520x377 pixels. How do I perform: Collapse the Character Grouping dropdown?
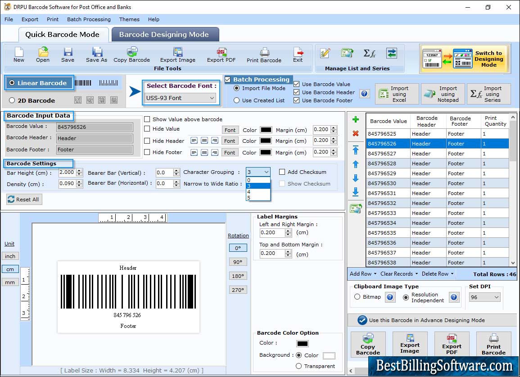pyautogui.click(x=266, y=172)
